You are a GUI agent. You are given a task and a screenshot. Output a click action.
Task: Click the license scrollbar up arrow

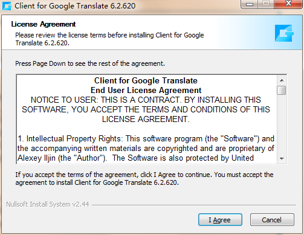(282, 80)
